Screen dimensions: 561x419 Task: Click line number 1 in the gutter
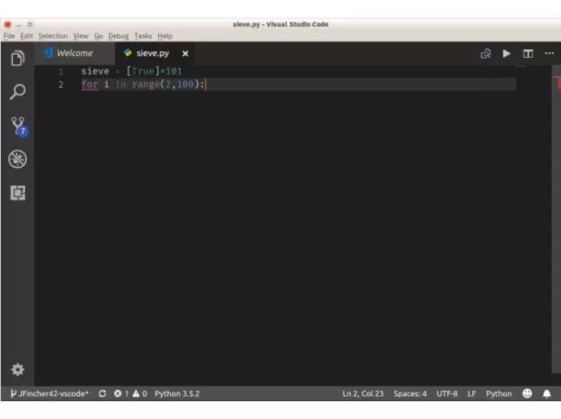coord(61,71)
